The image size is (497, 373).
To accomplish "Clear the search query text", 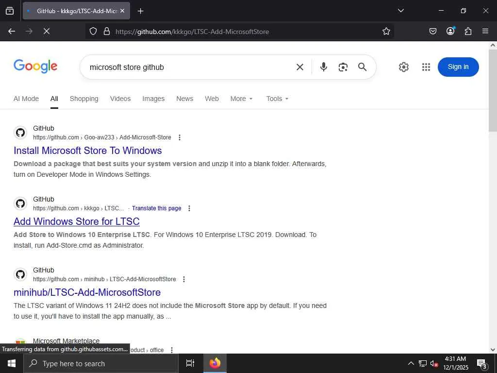I will click(300, 67).
